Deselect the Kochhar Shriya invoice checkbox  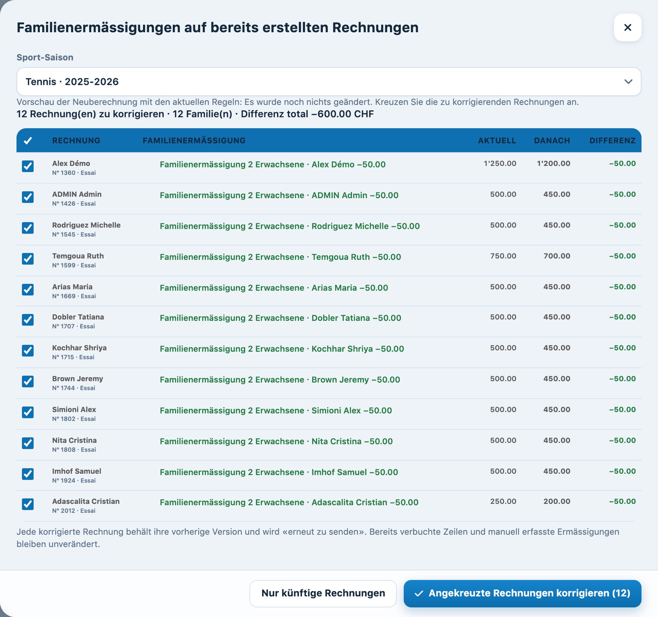click(28, 350)
